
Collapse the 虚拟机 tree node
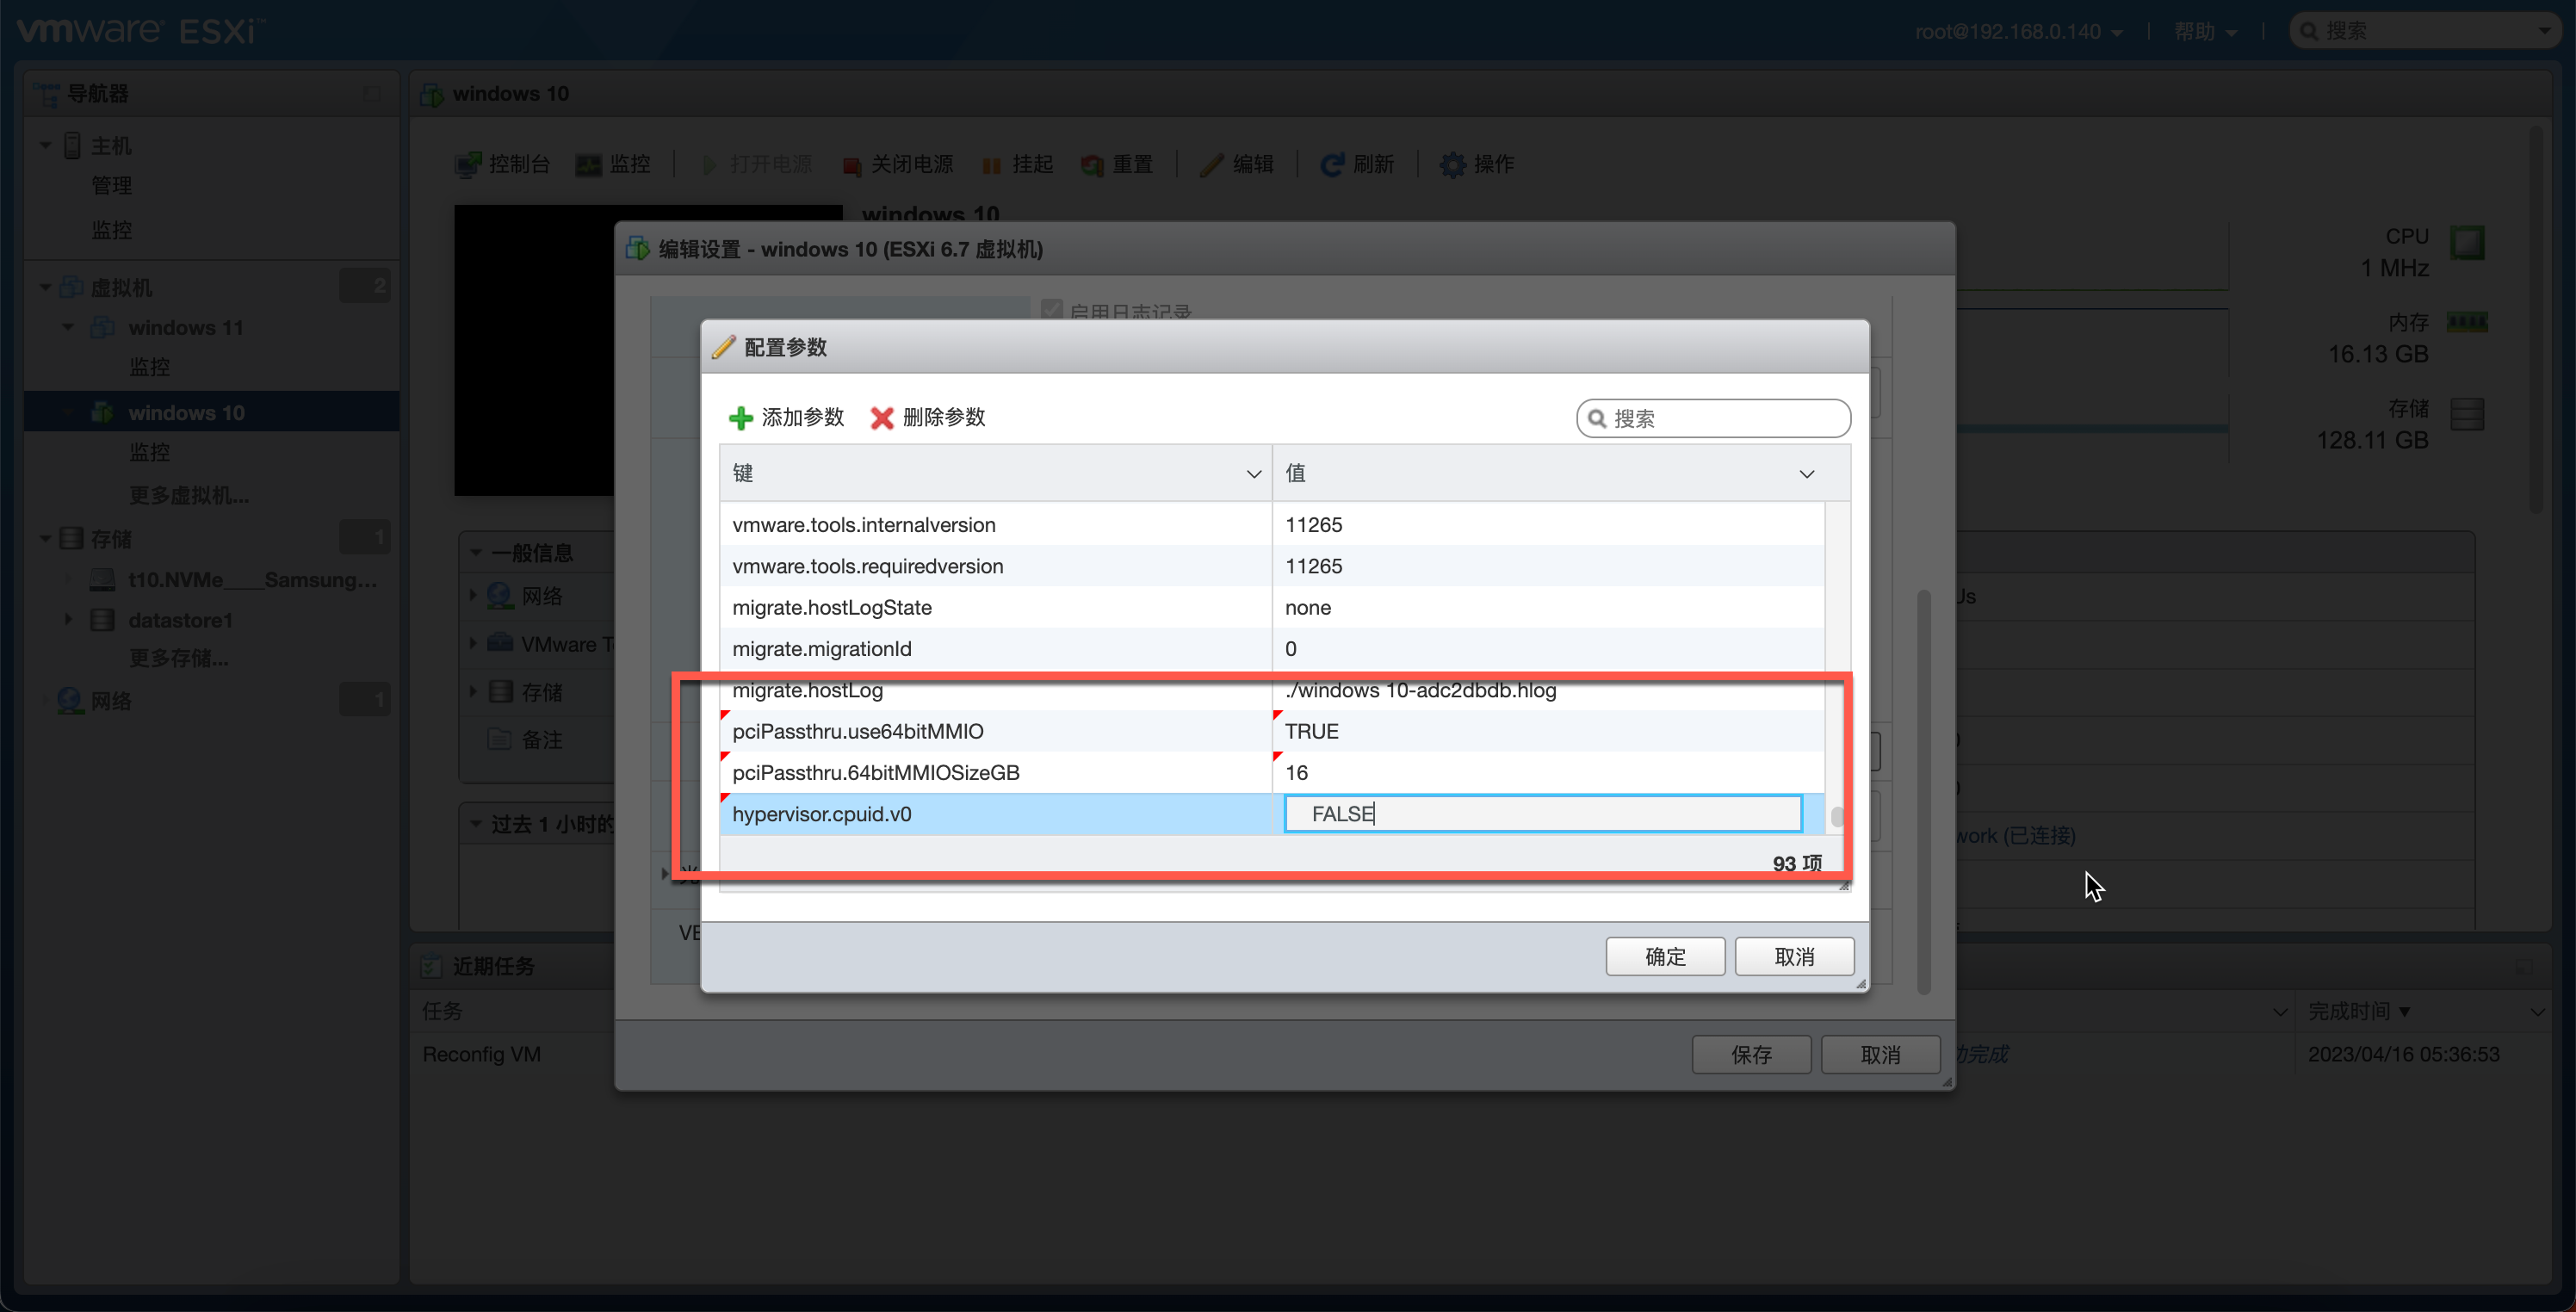coord(45,288)
